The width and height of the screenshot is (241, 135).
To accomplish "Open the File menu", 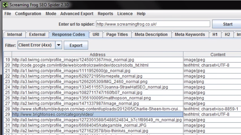I will coord(8,14).
